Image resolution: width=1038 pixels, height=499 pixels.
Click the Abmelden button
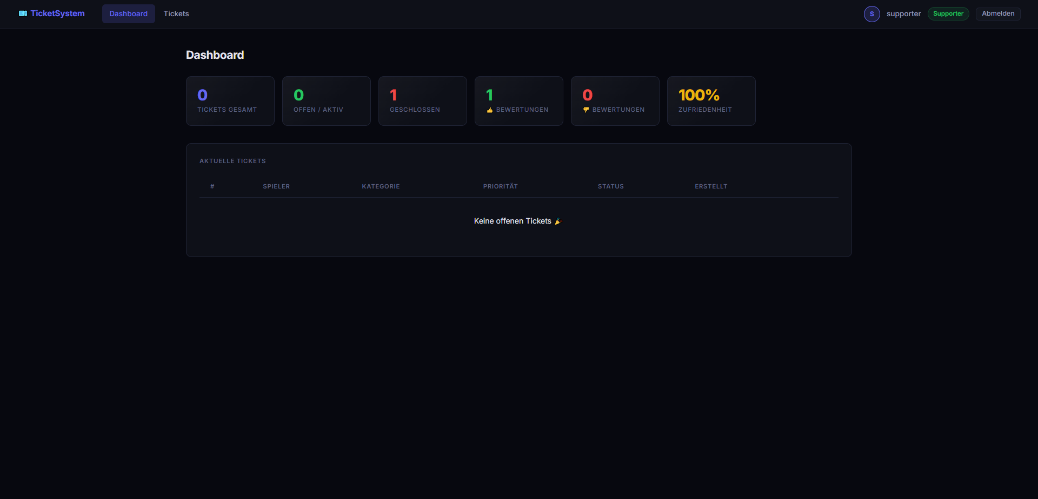point(998,14)
